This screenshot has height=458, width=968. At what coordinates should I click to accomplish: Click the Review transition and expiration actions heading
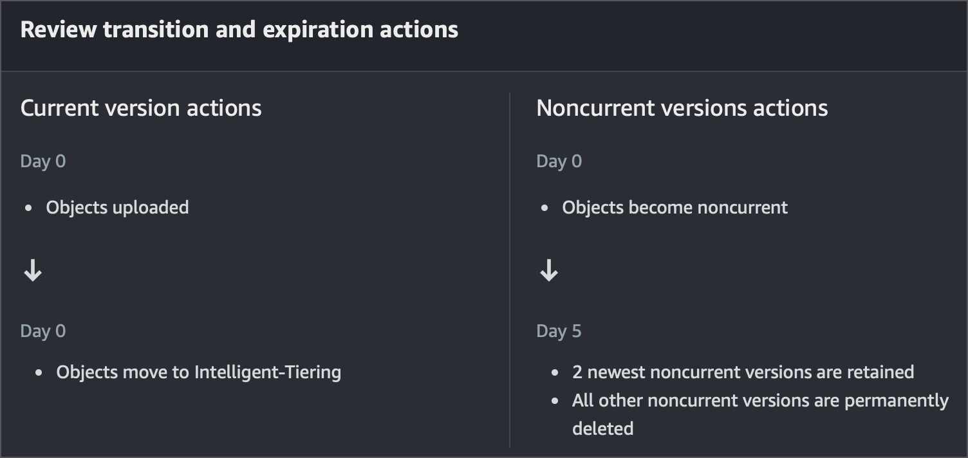pos(239,30)
